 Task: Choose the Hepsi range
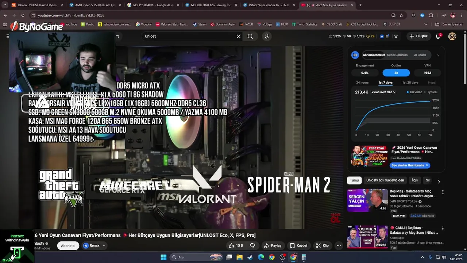432,83
